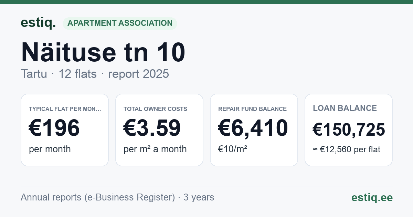Click the €3.59 value
The height and width of the screenshot is (217, 413).
coord(152,128)
